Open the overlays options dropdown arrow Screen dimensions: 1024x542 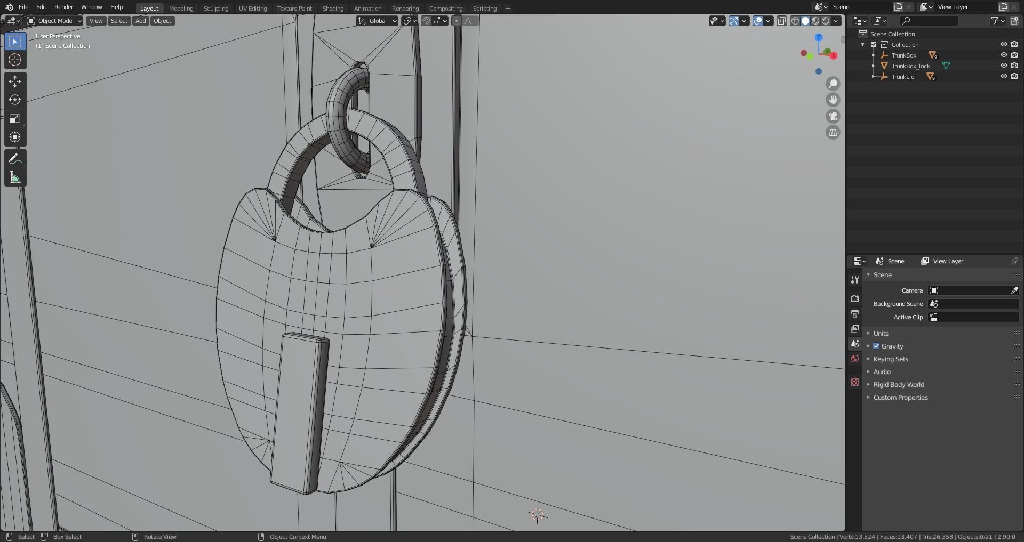coord(768,21)
